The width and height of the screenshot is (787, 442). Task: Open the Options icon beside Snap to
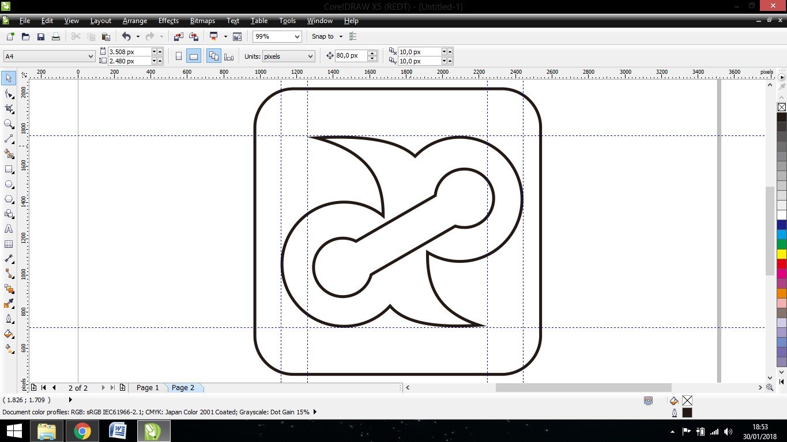353,36
